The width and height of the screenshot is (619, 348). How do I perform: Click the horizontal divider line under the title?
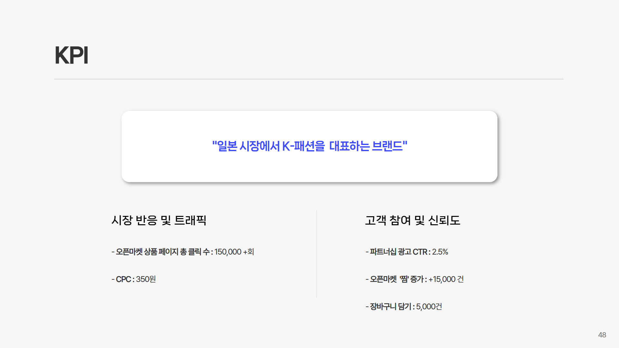coord(309,79)
